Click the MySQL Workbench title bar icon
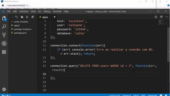This screenshot has height=96, width=170. click(2, 1)
